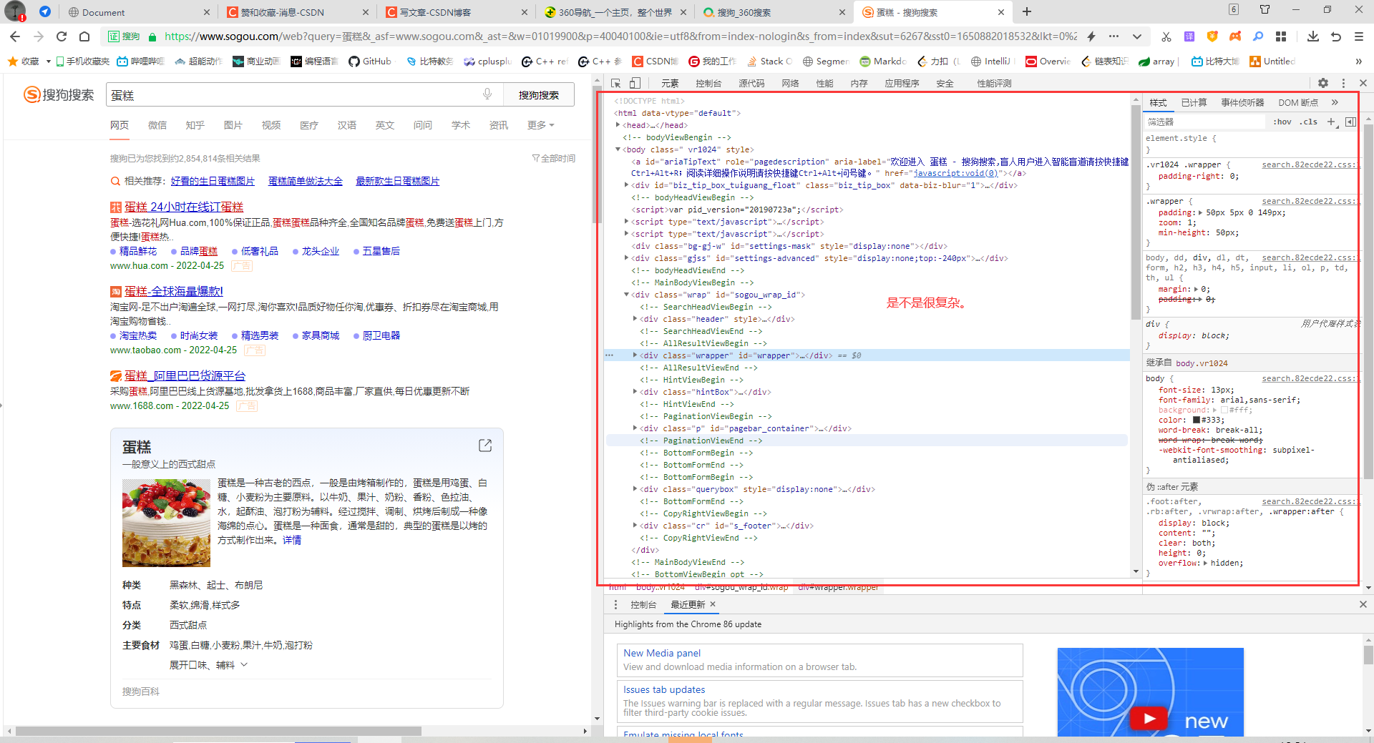Open the 全部时间 time filter
This screenshot has width=1374, height=743.
[x=554, y=158]
